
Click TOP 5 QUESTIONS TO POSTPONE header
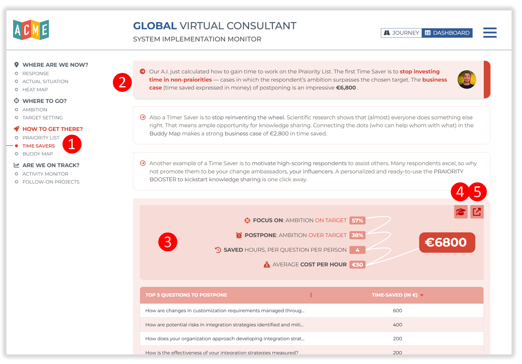coord(186,295)
